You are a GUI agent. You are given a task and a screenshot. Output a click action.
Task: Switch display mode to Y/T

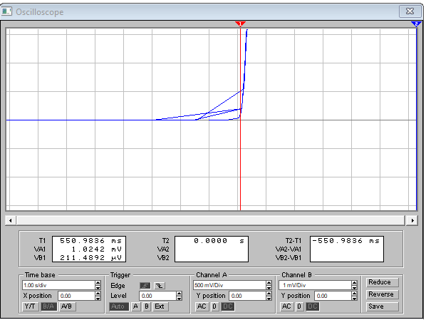pyautogui.click(x=30, y=306)
